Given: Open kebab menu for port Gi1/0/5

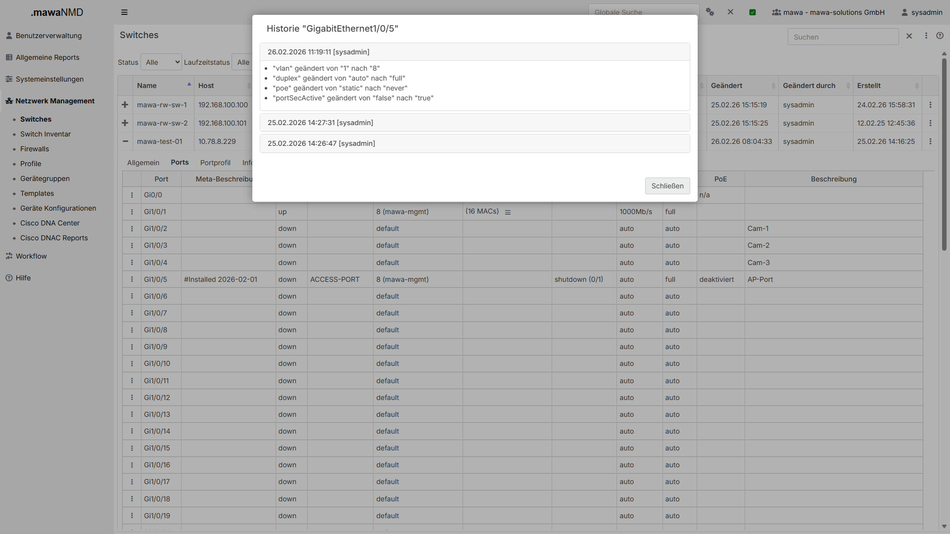Looking at the screenshot, I should coord(132,279).
